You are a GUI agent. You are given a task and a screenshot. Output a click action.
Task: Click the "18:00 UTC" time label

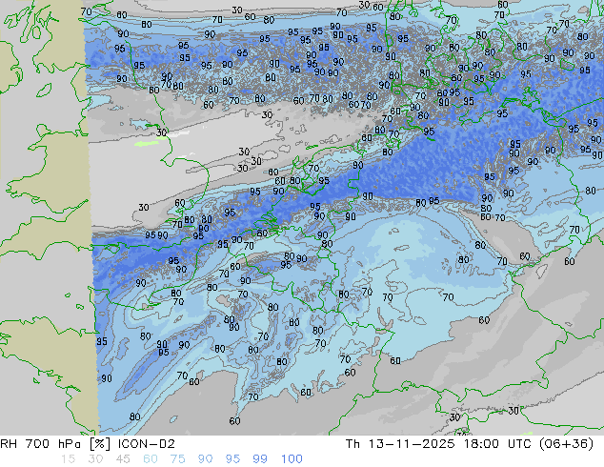point(498,444)
